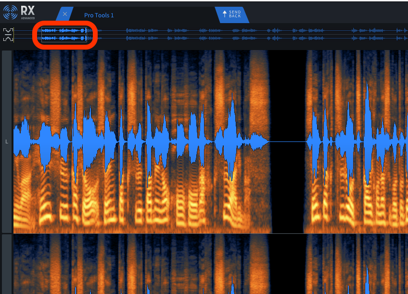This screenshot has height=294, width=408.
Task: Click the lower overview channel icon
Action: click(x=8, y=38)
